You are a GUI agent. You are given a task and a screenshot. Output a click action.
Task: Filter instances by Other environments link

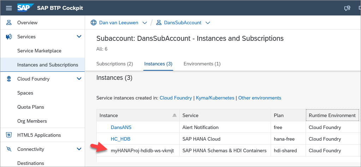[260, 98]
